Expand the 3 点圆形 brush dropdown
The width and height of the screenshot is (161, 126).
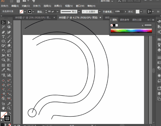100,12
